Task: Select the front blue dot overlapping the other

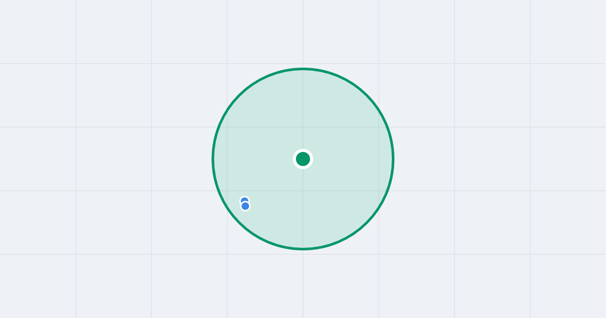Action: coord(245,206)
